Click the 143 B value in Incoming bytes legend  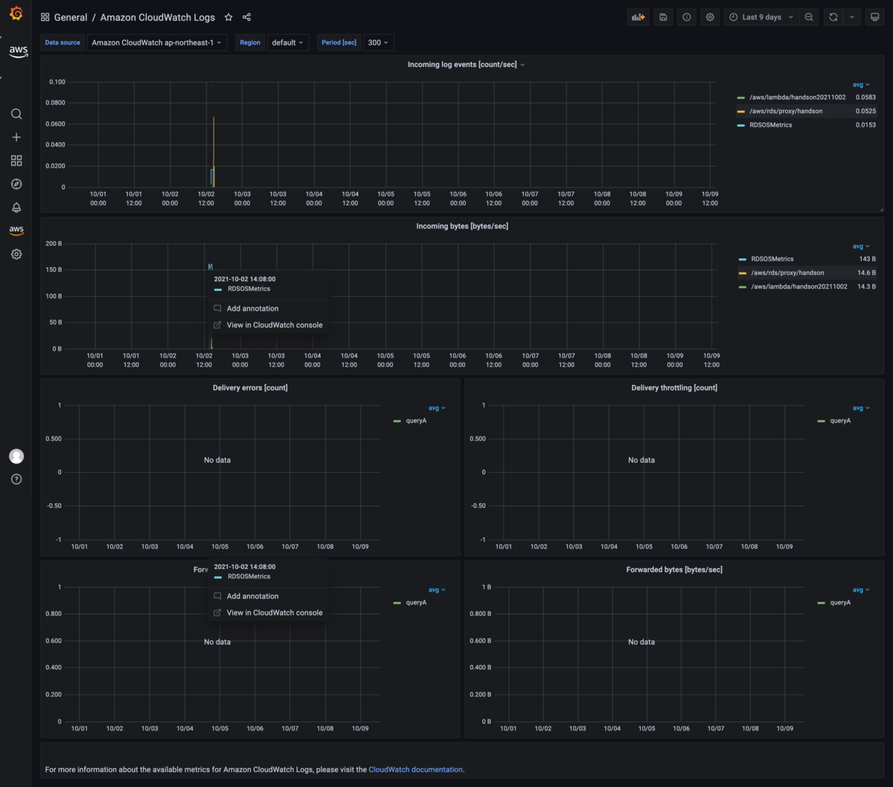[x=867, y=259]
